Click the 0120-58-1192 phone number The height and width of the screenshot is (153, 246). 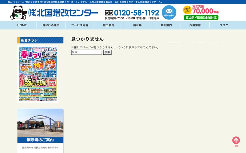tap(137, 13)
